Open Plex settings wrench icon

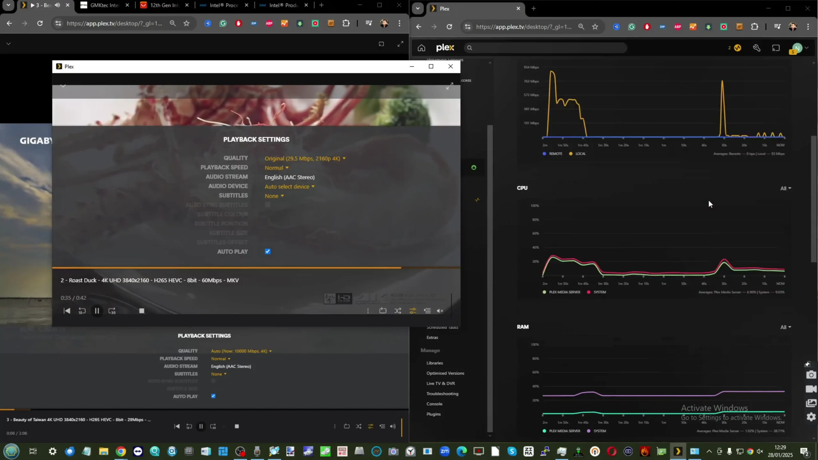pyautogui.click(x=756, y=48)
